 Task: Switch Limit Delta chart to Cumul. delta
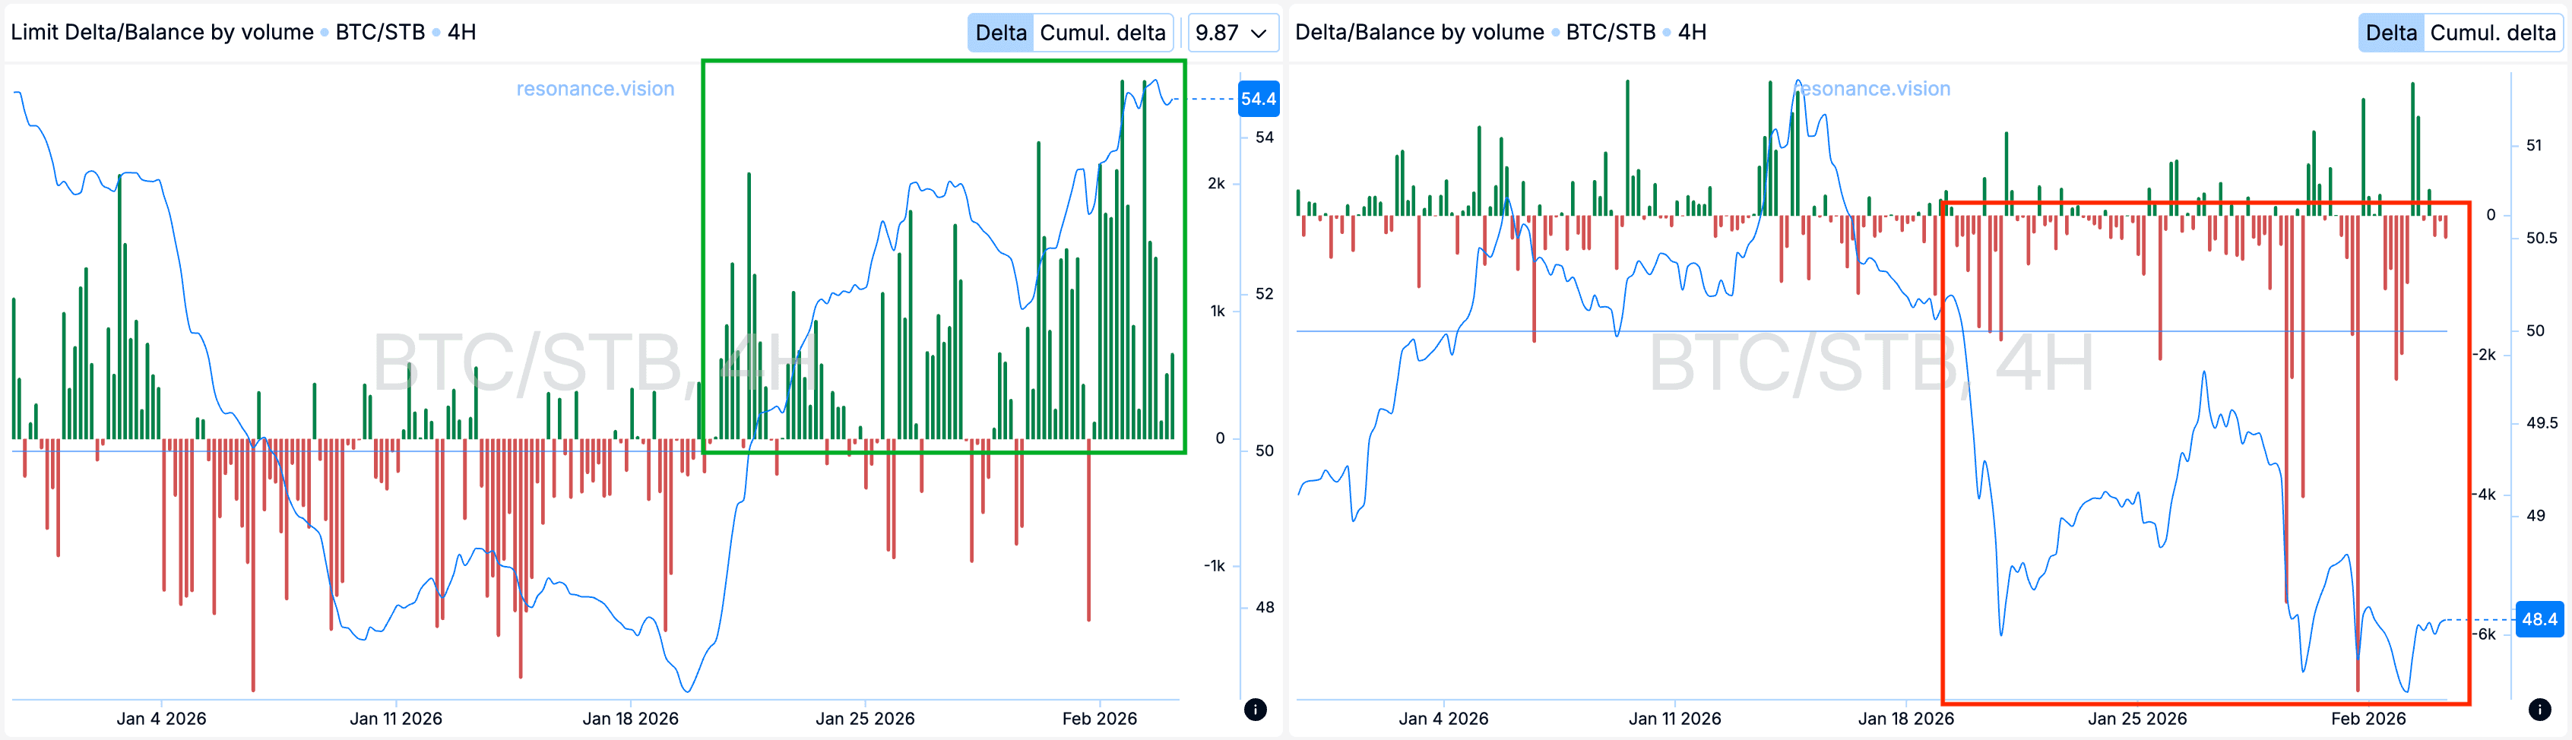coord(1102,33)
